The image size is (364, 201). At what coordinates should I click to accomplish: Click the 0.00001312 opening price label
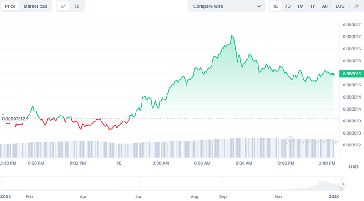pos(14,119)
